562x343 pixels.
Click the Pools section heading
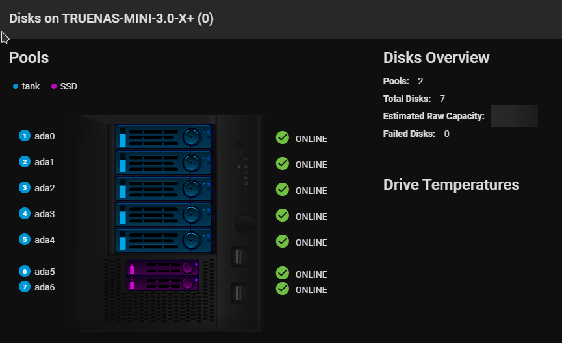(29, 58)
